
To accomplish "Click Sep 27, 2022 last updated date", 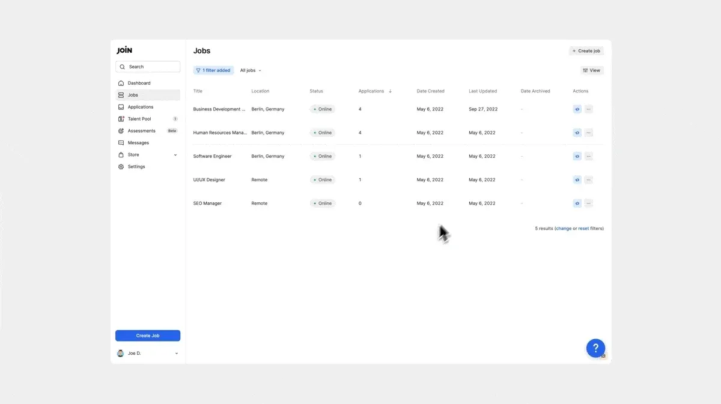I will click(483, 109).
